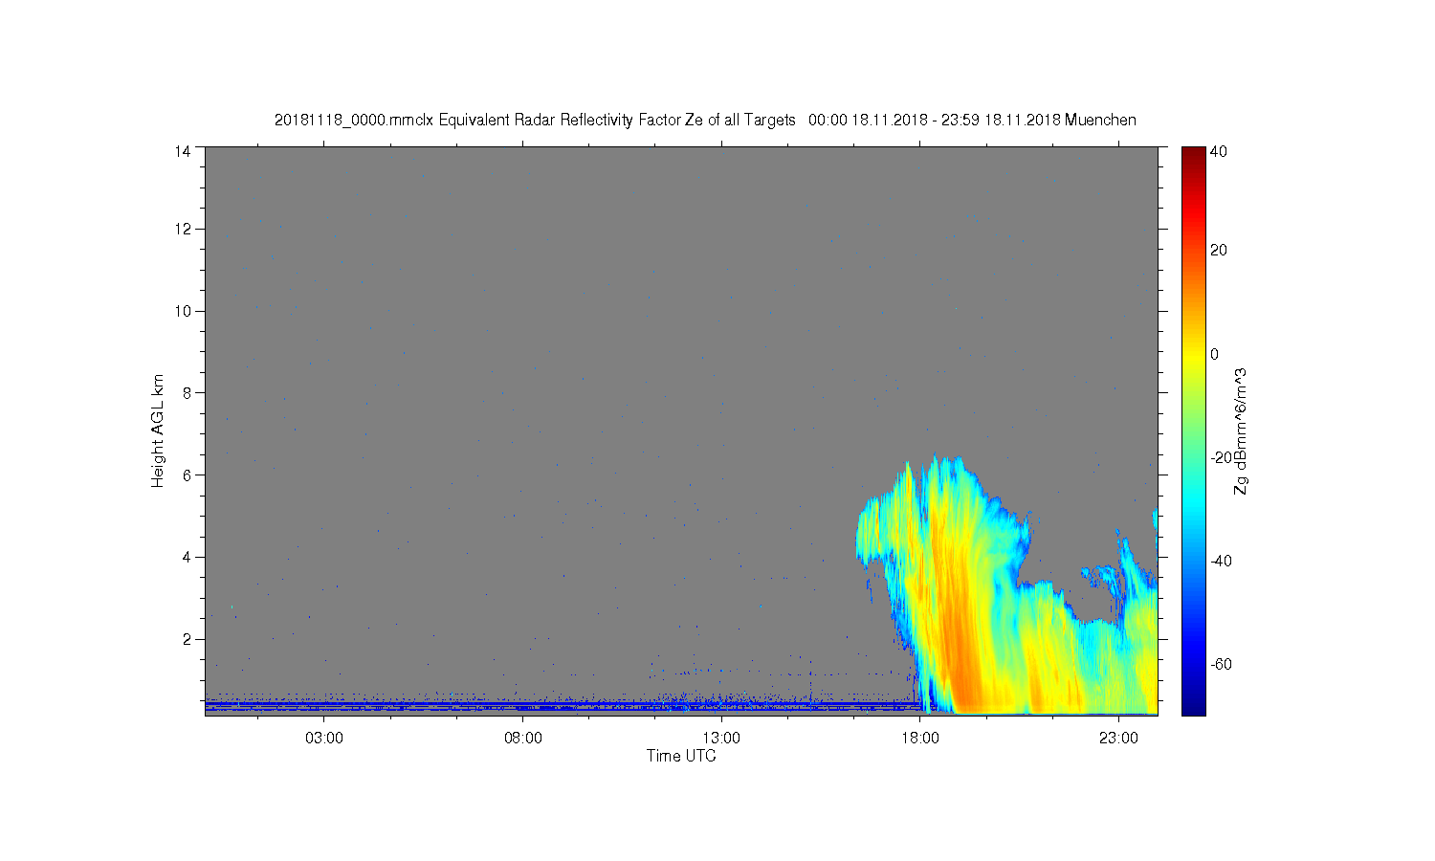The width and height of the screenshot is (1435, 861).
Task: Click the "Height AGL km" axis label
Action: [158, 430]
